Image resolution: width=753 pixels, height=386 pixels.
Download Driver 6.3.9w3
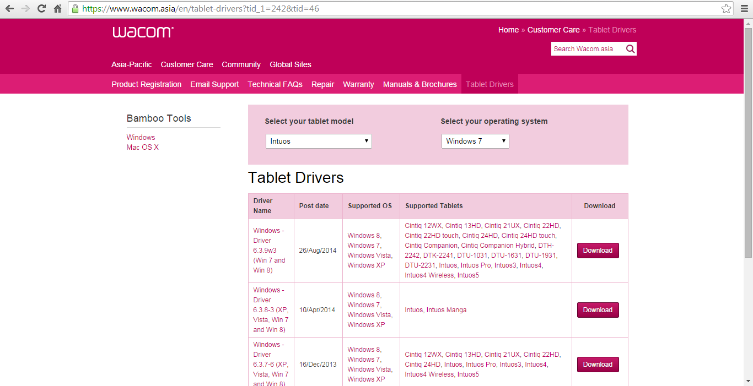(x=598, y=251)
